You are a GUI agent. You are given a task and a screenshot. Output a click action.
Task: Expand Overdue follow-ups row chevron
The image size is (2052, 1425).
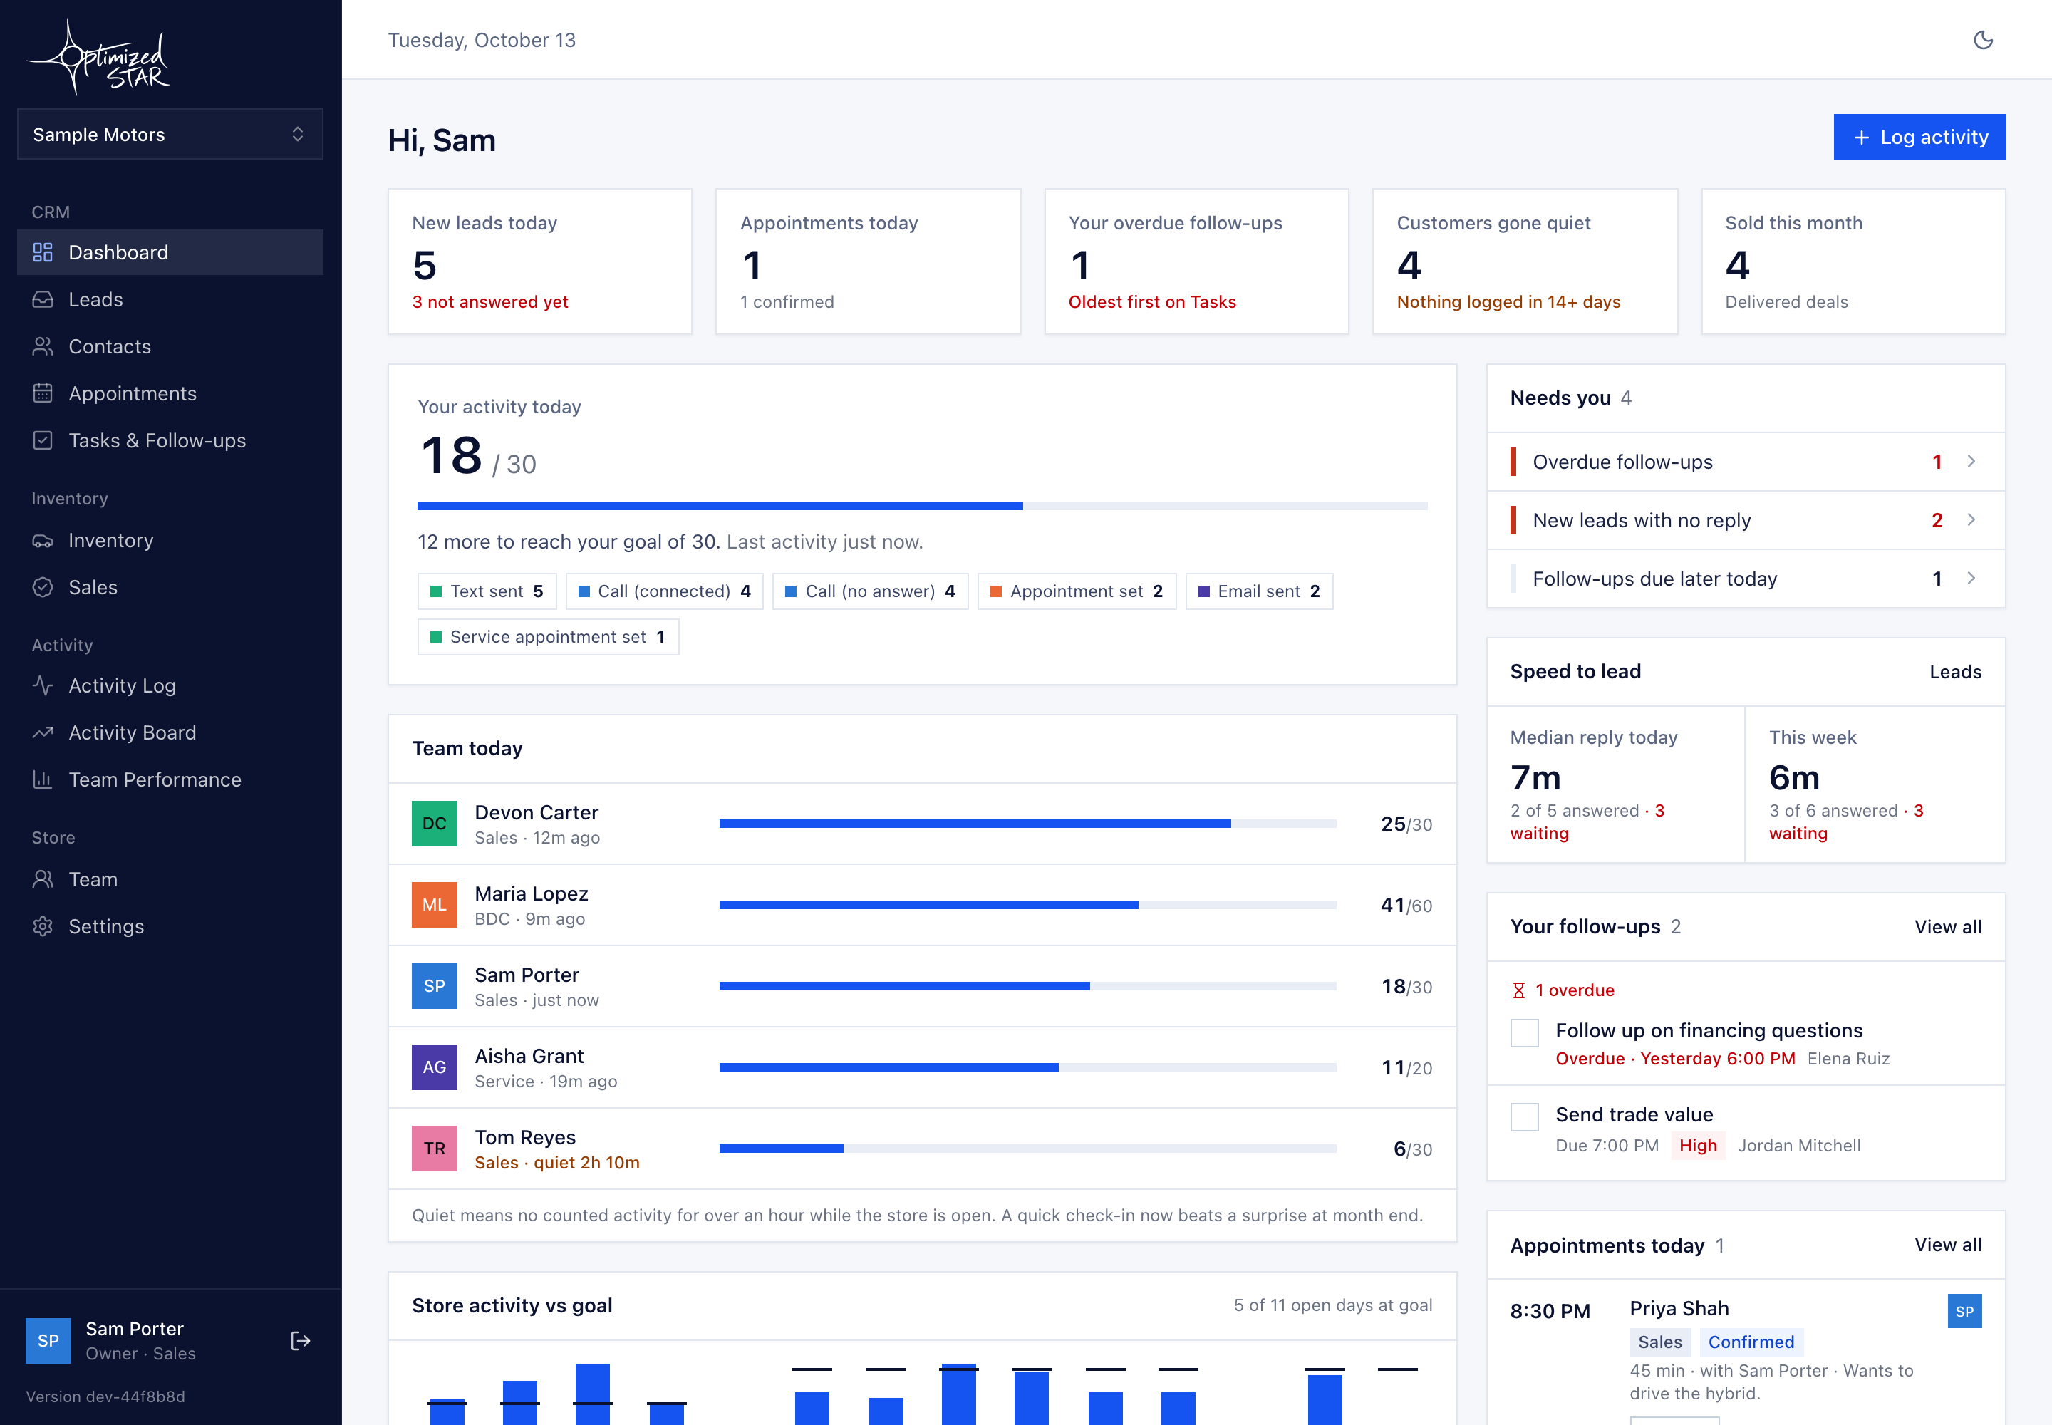(1971, 462)
